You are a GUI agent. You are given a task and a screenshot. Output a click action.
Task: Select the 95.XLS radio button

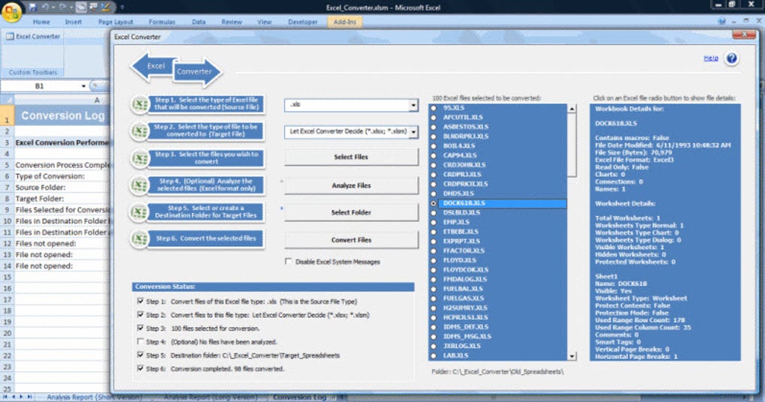433,108
